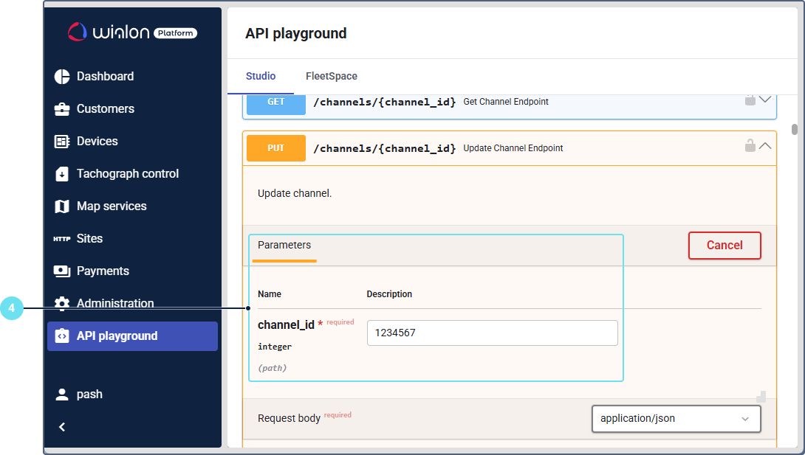Click the orange PUT method button

[276, 148]
